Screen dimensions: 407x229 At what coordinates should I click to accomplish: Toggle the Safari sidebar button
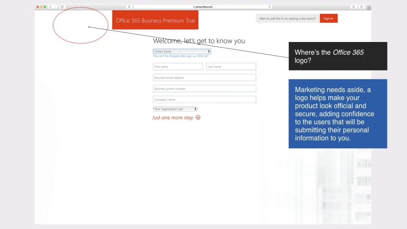click(62, 7)
